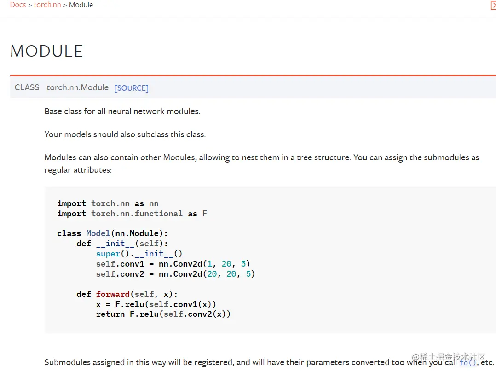Click the "def __init__(self):" line

point(122,244)
